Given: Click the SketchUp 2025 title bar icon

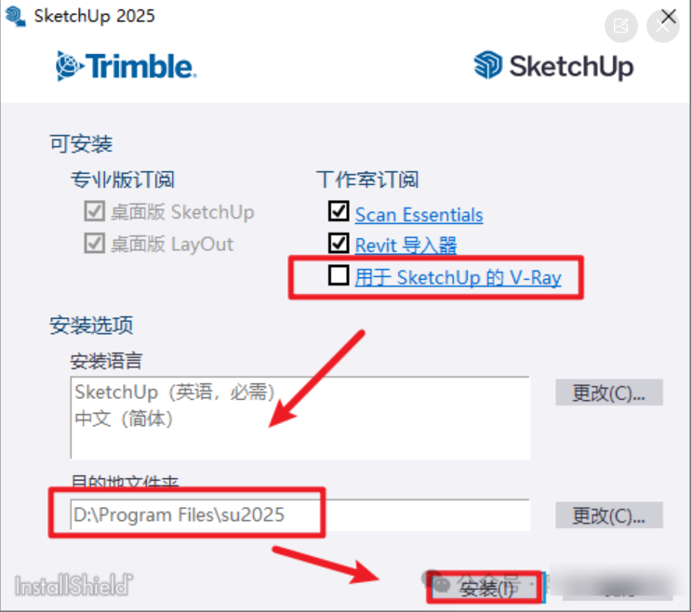Looking at the screenshot, I should pos(16,16).
